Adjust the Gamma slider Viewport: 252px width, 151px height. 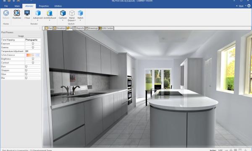pyautogui.click(x=33, y=47)
